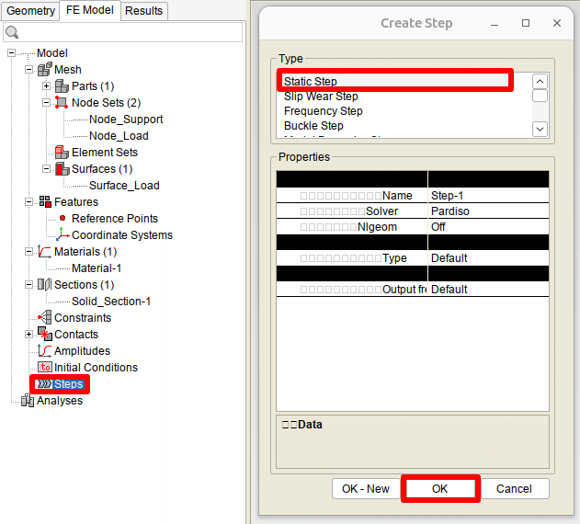
Task: Click the search magnifier icon
Action: [12, 32]
